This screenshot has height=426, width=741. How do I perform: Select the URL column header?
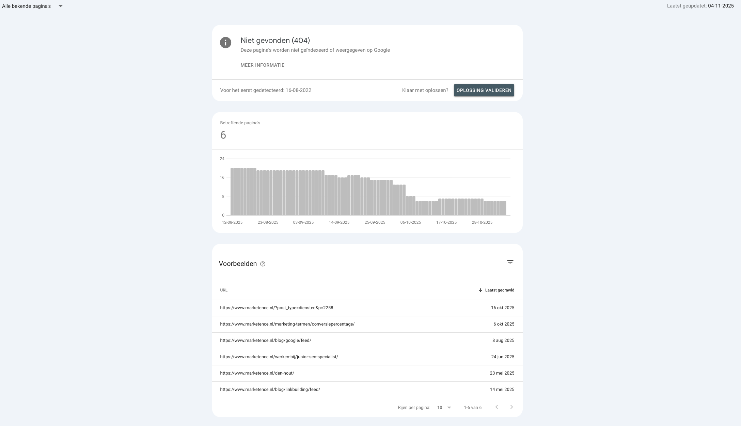coord(224,290)
